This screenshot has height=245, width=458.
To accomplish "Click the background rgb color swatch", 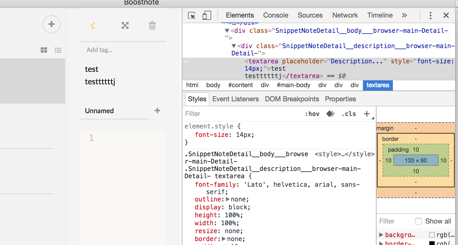I will 432,235.
